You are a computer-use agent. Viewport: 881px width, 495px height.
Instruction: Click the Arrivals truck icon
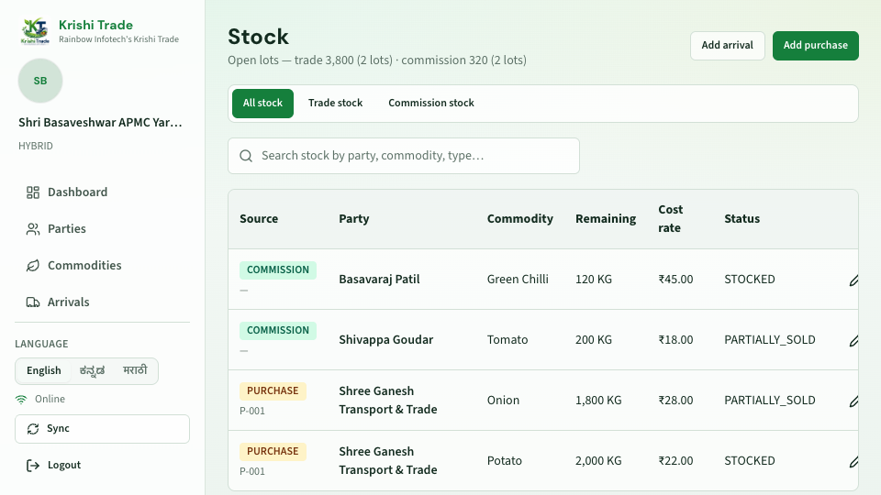(x=33, y=302)
